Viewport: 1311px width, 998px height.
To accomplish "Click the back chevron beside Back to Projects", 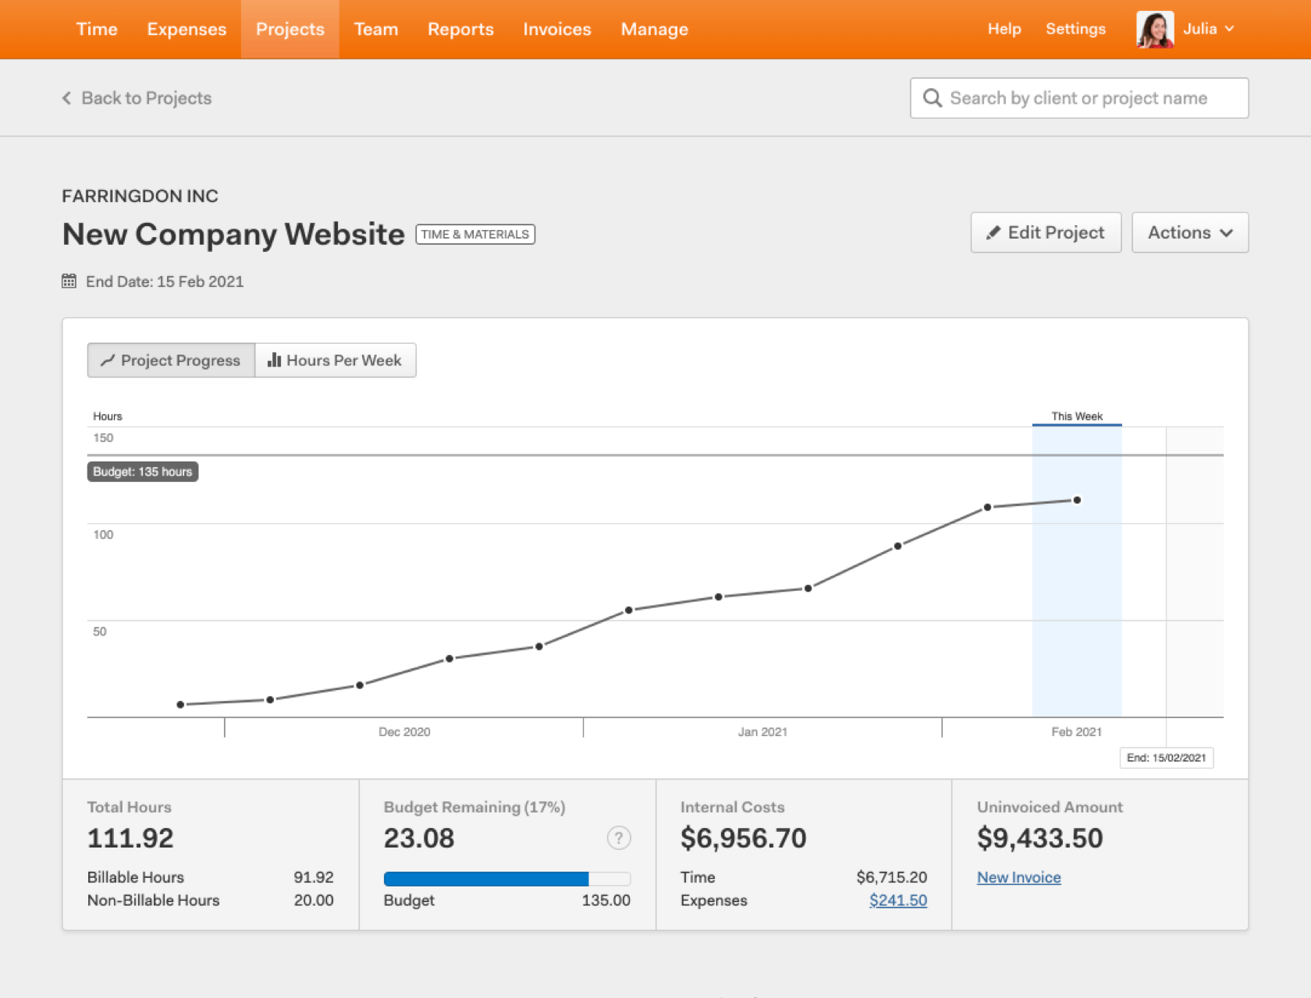I will (66, 97).
